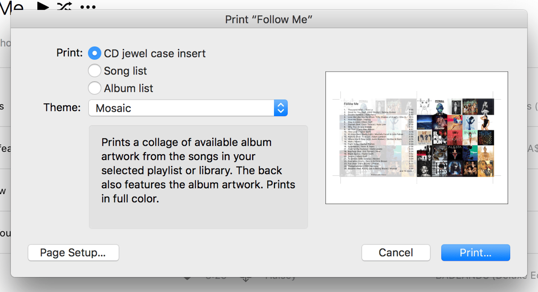
Task: Toggle the shuffle icon
Action: (x=64, y=6)
